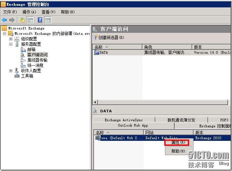
Task: Click the Forward arrow in the toolbar
Action: coord(12,20)
